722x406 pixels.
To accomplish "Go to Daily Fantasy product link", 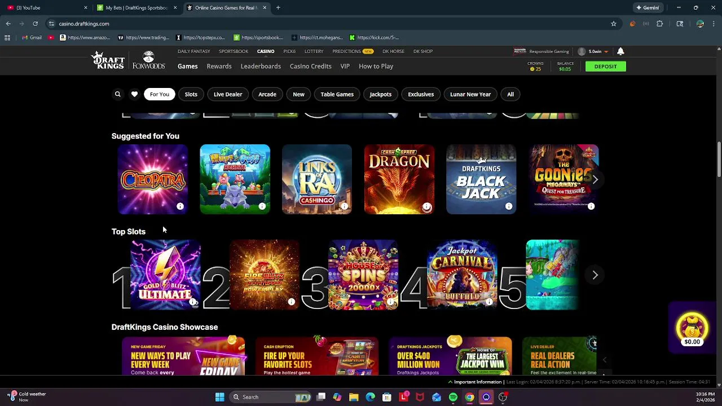I will (193, 51).
